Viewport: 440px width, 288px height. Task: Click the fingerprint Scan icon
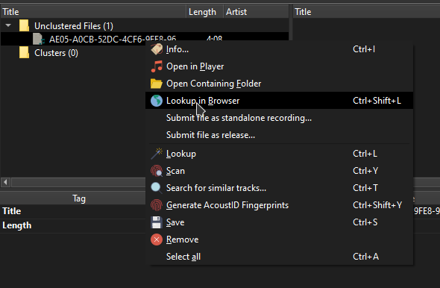click(157, 171)
